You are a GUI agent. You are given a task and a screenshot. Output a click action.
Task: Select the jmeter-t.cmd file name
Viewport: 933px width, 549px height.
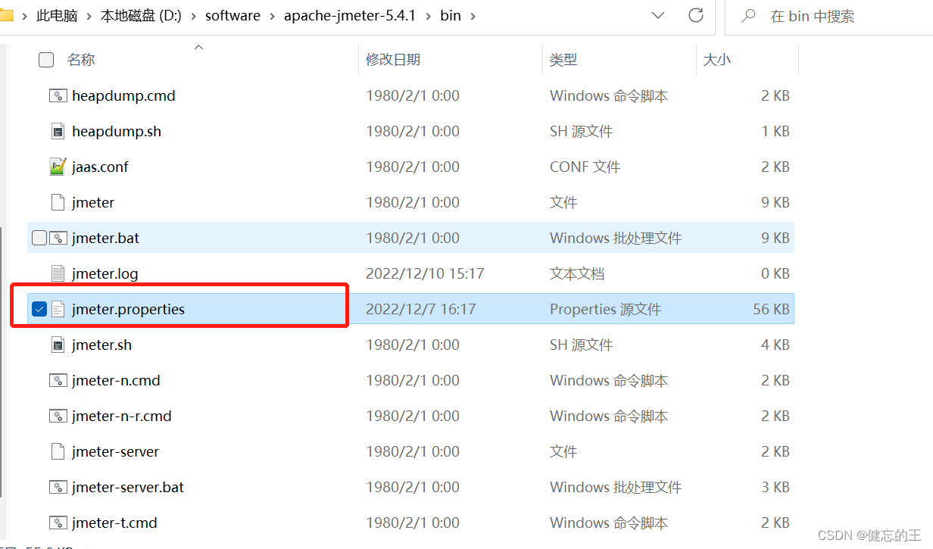tap(114, 522)
